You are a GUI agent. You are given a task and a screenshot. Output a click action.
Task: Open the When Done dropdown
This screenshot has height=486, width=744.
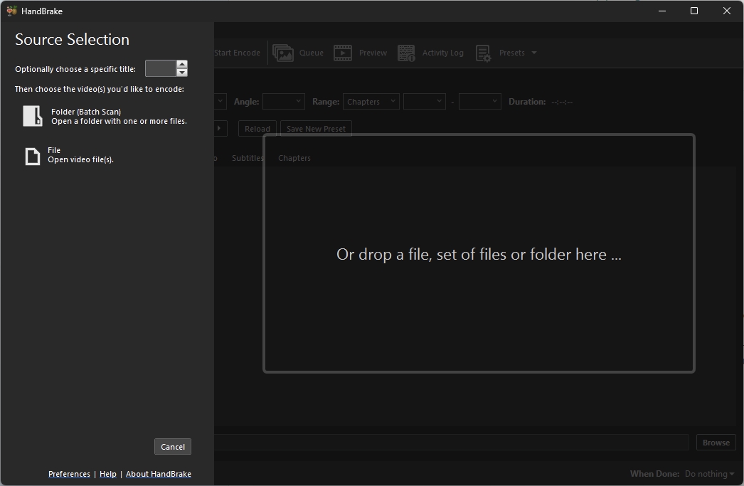pyautogui.click(x=709, y=474)
